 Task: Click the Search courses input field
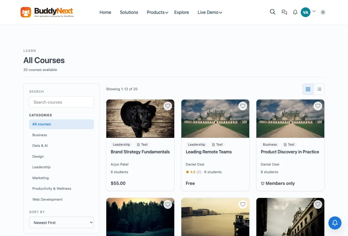pyautogui.click(x=61, y=102)
